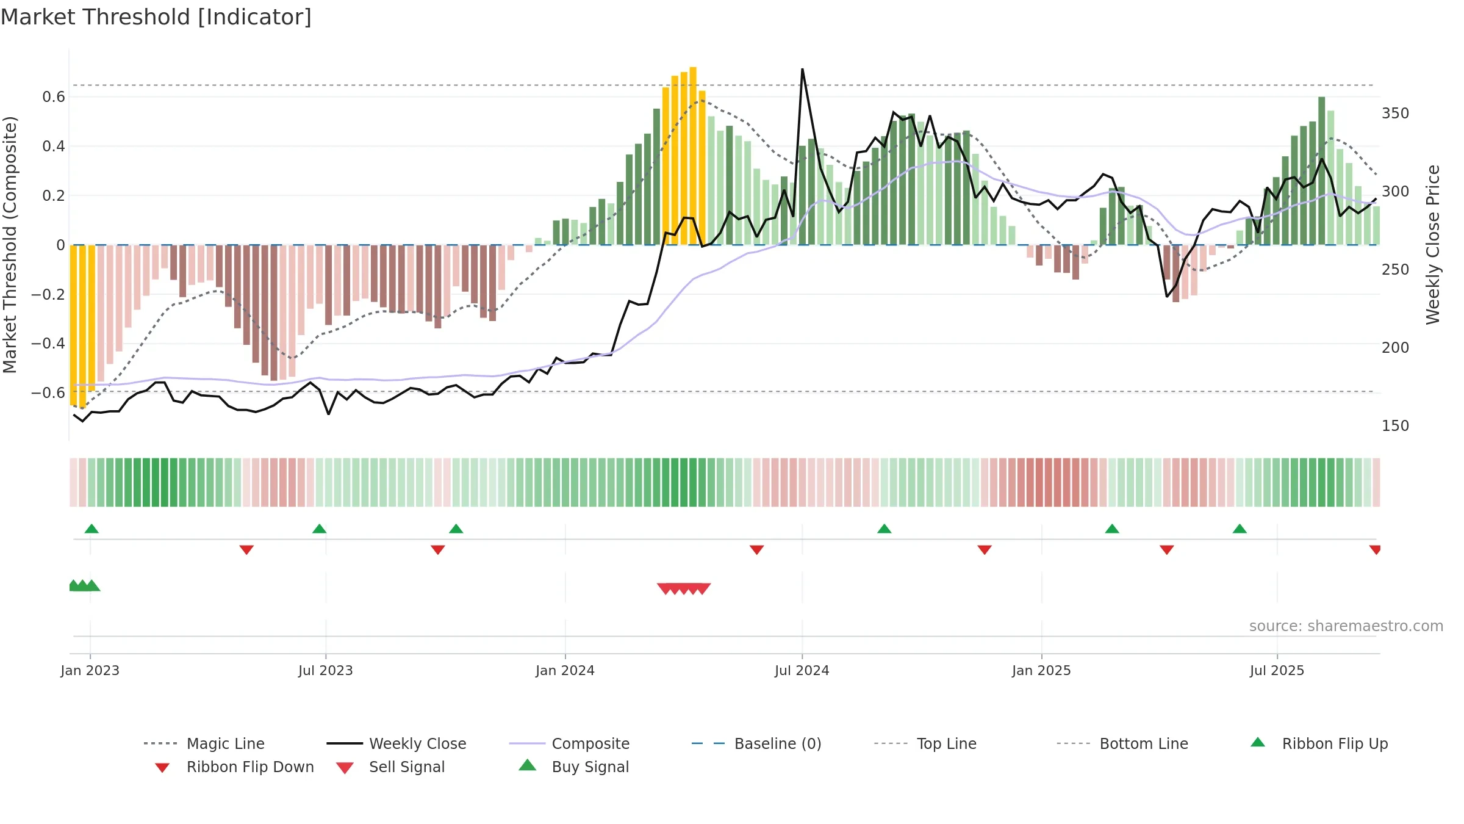The width and height of the screenshot is (1464, 824).
Task: Click the green buy signal markers at Jan 2023
Action: click(x=84, y=585)
